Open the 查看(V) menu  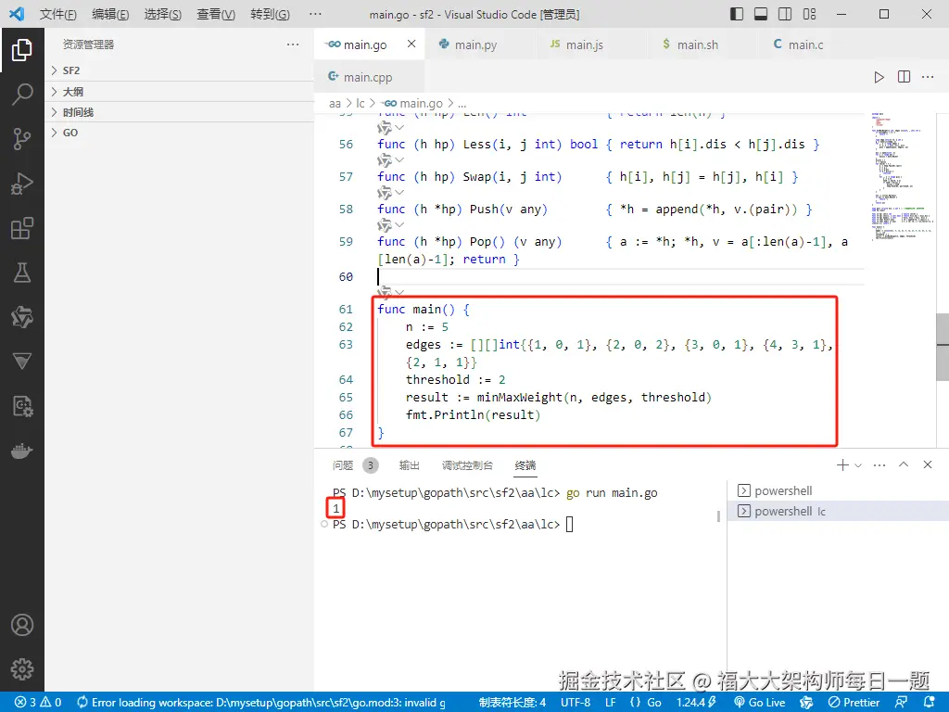[216, 14]
